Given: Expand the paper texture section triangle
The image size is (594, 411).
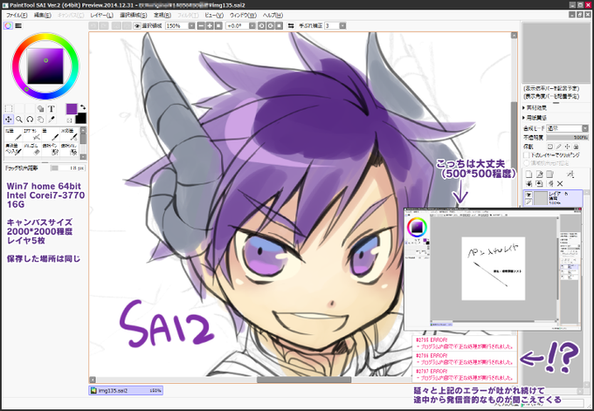Looking at the screenshot, I should [x=524, y=118].
